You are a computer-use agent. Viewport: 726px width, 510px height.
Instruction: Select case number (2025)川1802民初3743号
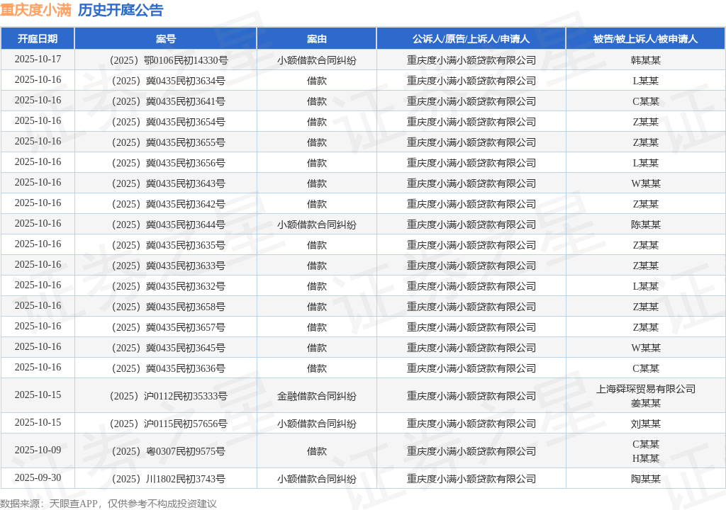[x=166, y=479]
